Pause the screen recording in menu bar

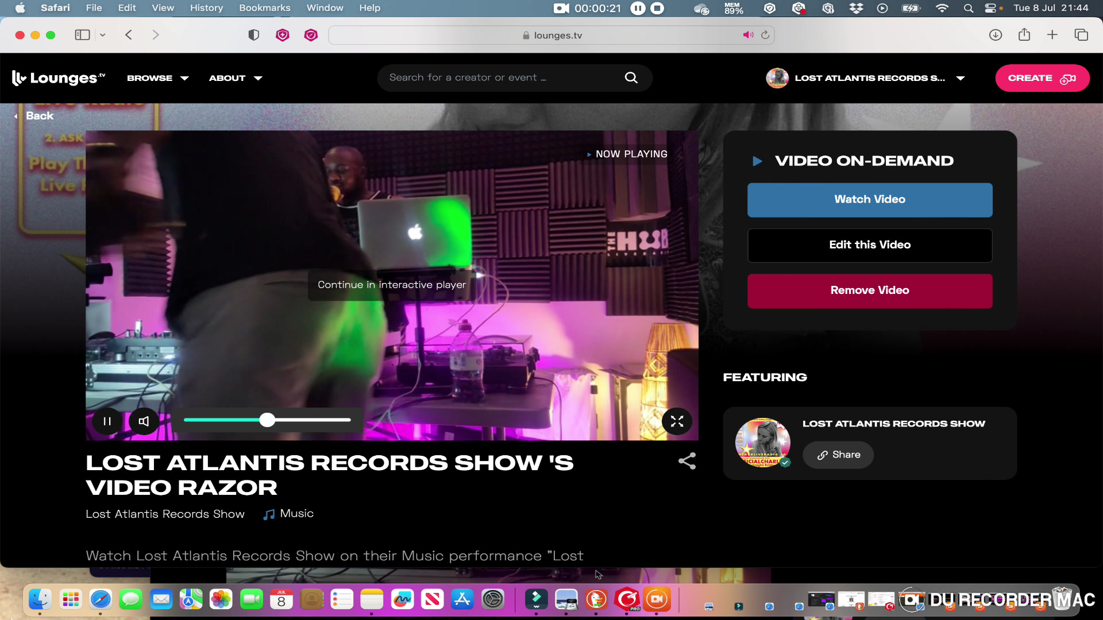[x=638, y=8]
